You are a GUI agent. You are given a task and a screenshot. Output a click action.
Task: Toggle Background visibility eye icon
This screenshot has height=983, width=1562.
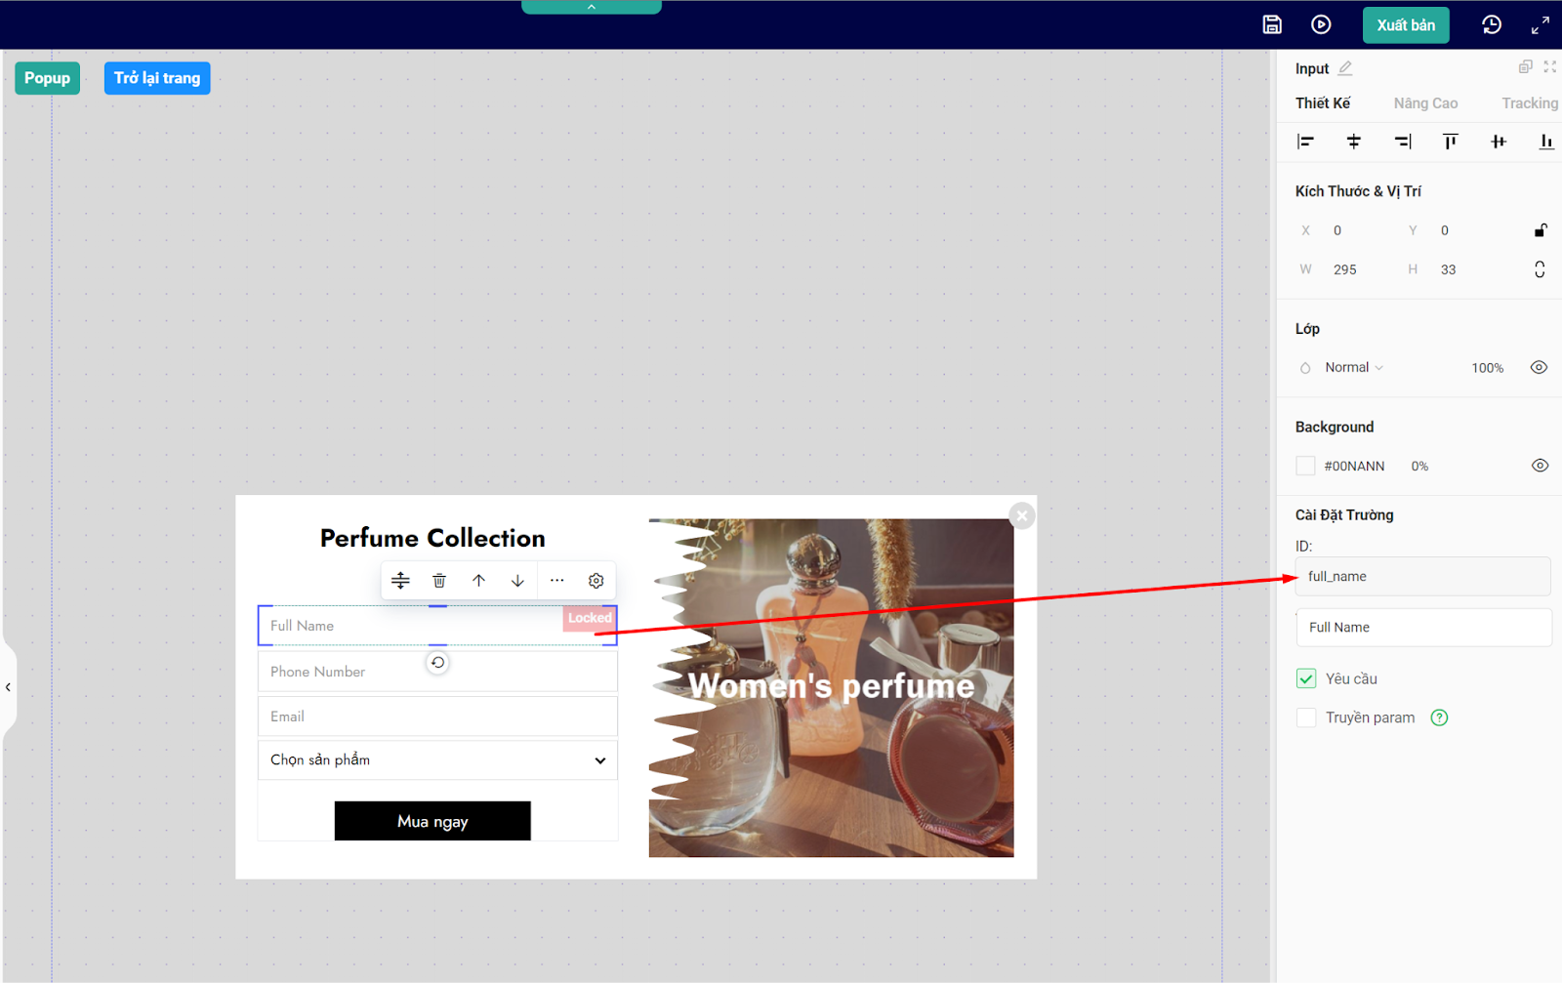1540,466
